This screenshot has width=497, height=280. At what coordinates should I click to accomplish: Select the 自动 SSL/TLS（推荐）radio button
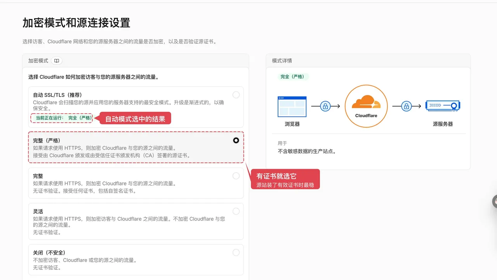point(236,95)
